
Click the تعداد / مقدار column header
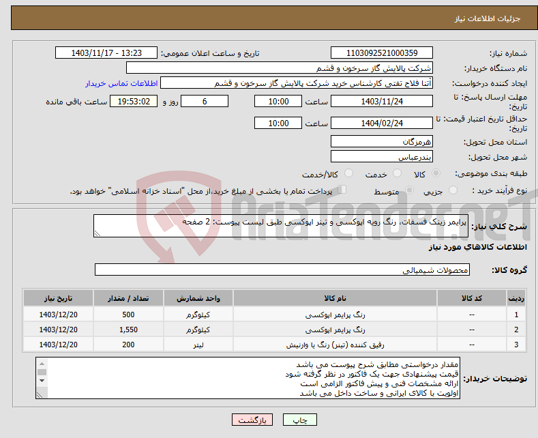(x=128, y=298)
